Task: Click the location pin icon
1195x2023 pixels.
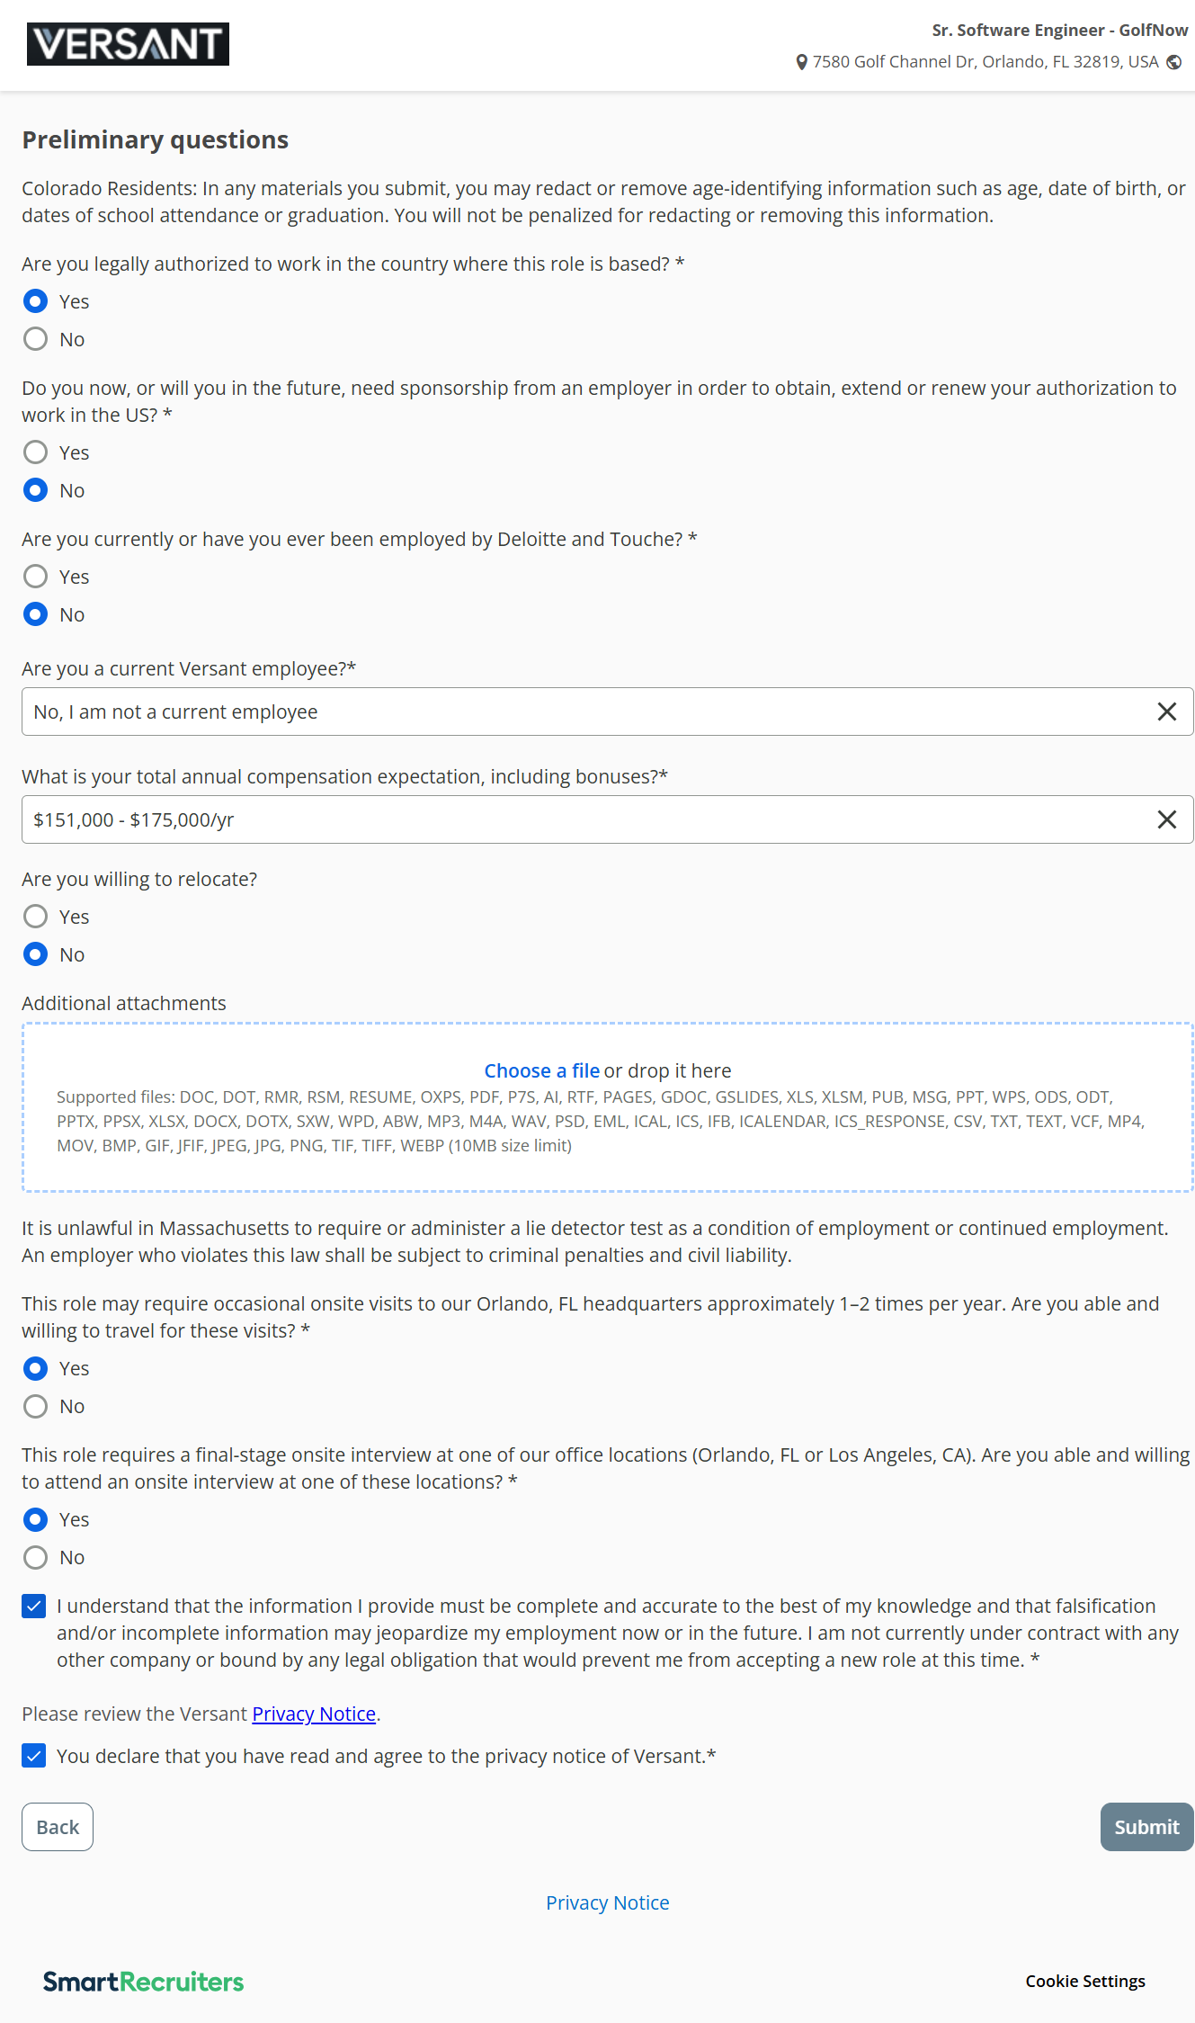Action: click(801, 62)
